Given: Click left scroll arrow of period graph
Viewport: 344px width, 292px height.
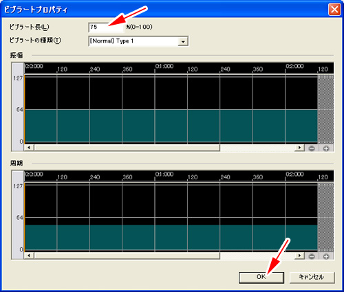Looking at the screenshot, I should (29, 256).
